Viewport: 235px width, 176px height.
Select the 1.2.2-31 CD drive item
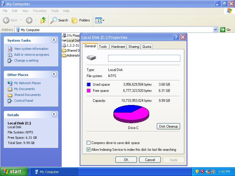71,45
